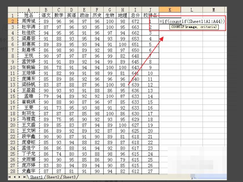Click the 生物 header cell
The image size is (243, 182).
tap(110, 15)
